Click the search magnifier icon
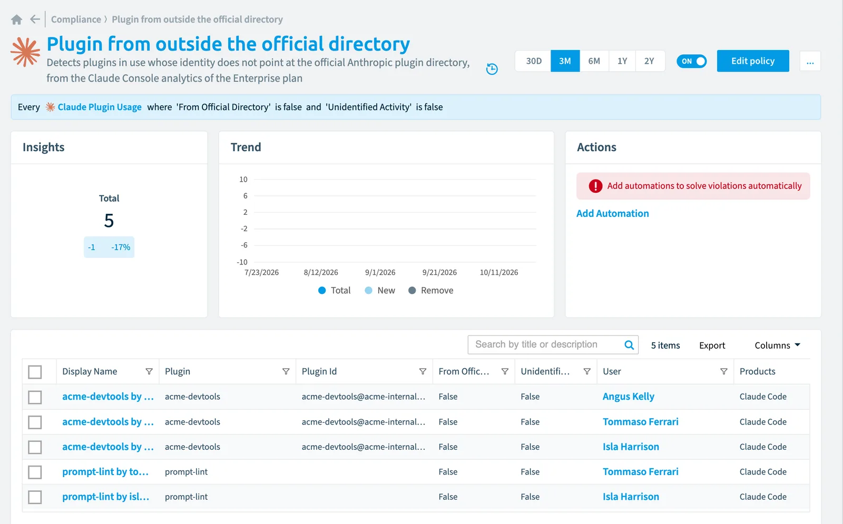The image size is (843, 524). pos(629,345)
